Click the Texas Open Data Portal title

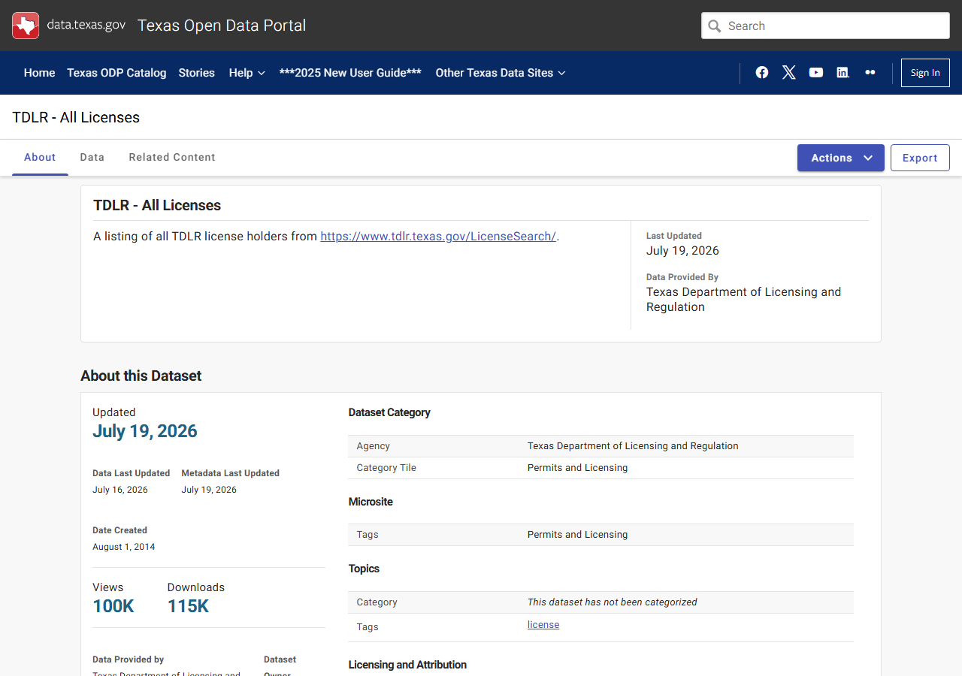[x=222, y=26]
